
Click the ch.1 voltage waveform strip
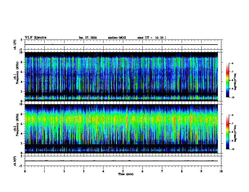123,45
